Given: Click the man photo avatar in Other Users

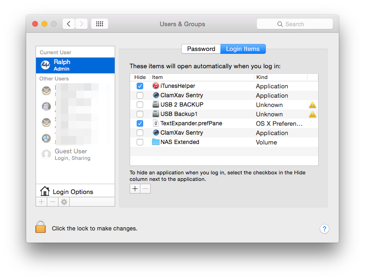Looking at the screenshot, I should [46, 107].
